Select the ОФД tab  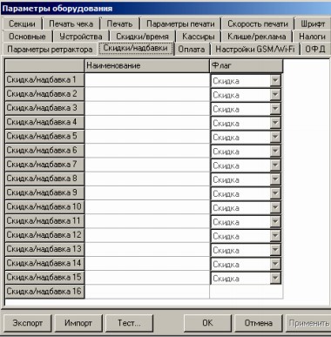(x=315, y=49)
